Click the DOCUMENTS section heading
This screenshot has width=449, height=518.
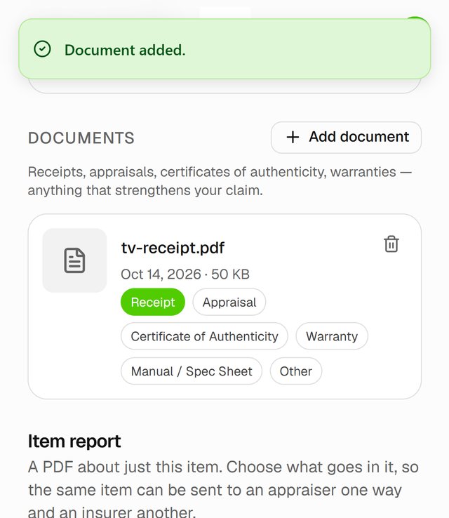81,138
